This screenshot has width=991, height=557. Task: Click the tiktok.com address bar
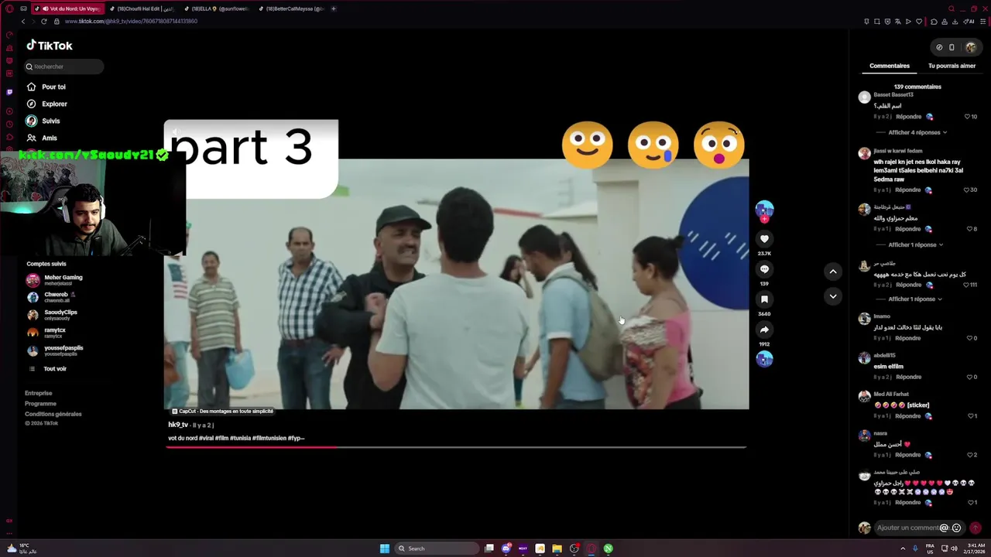[x=132, y=22]
